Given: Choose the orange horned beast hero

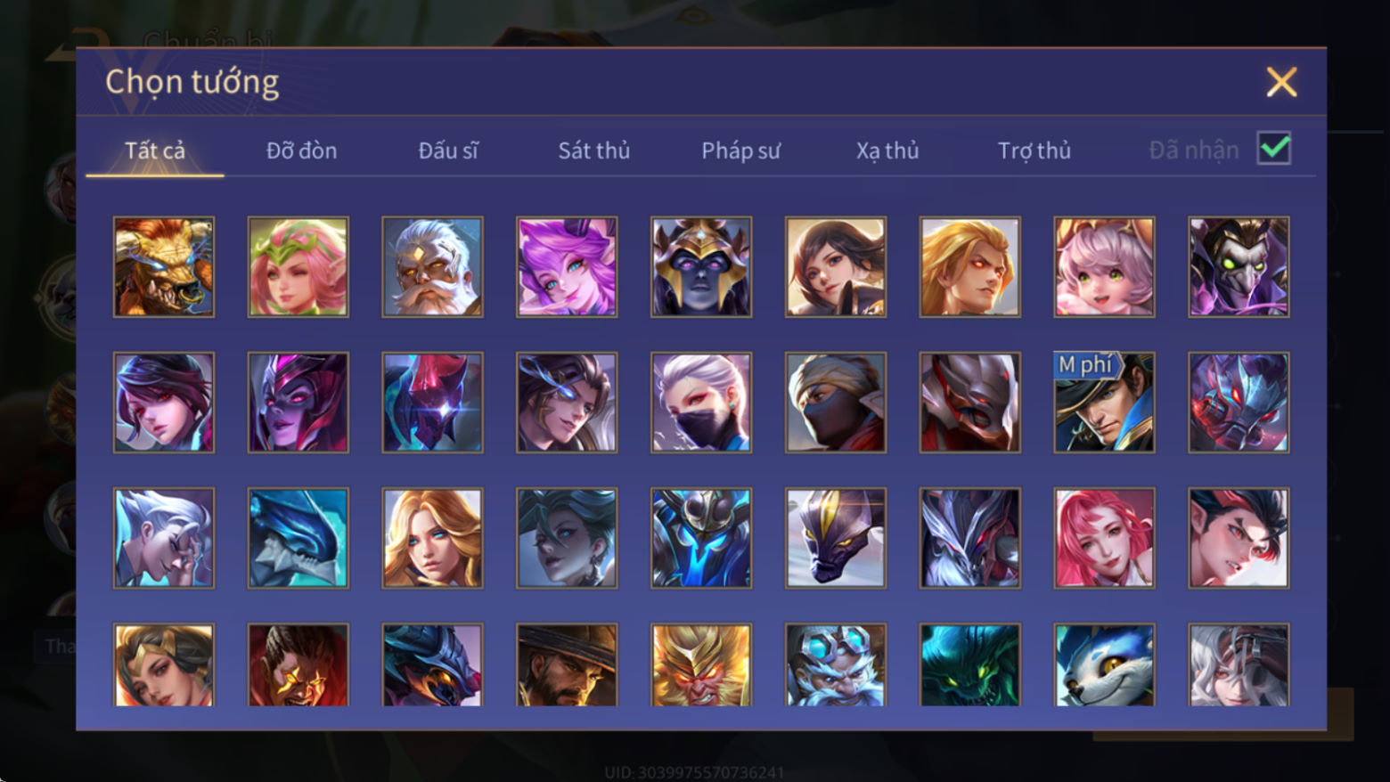Looking at the screenshot, I should click(x=163, y=266).
